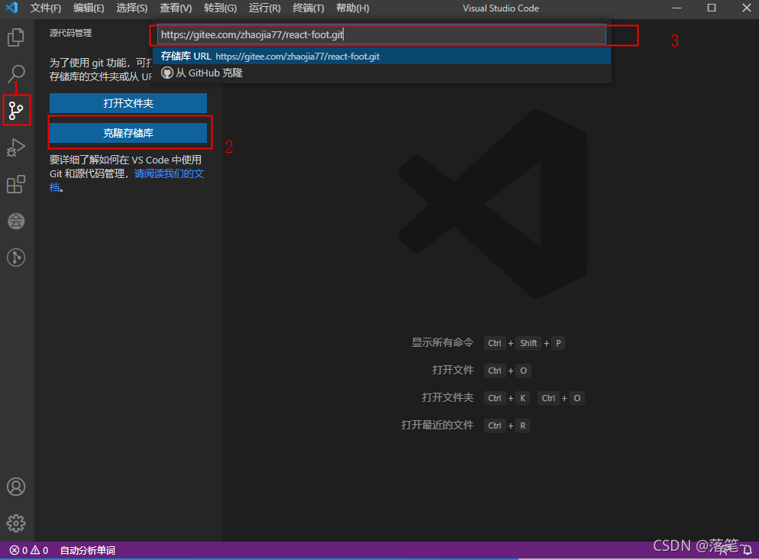Select the 存储库 URL suggestion row
Image resolution: width=759 pixels, height=560 pixels.
pyautogui.click(x=382, y=57)
